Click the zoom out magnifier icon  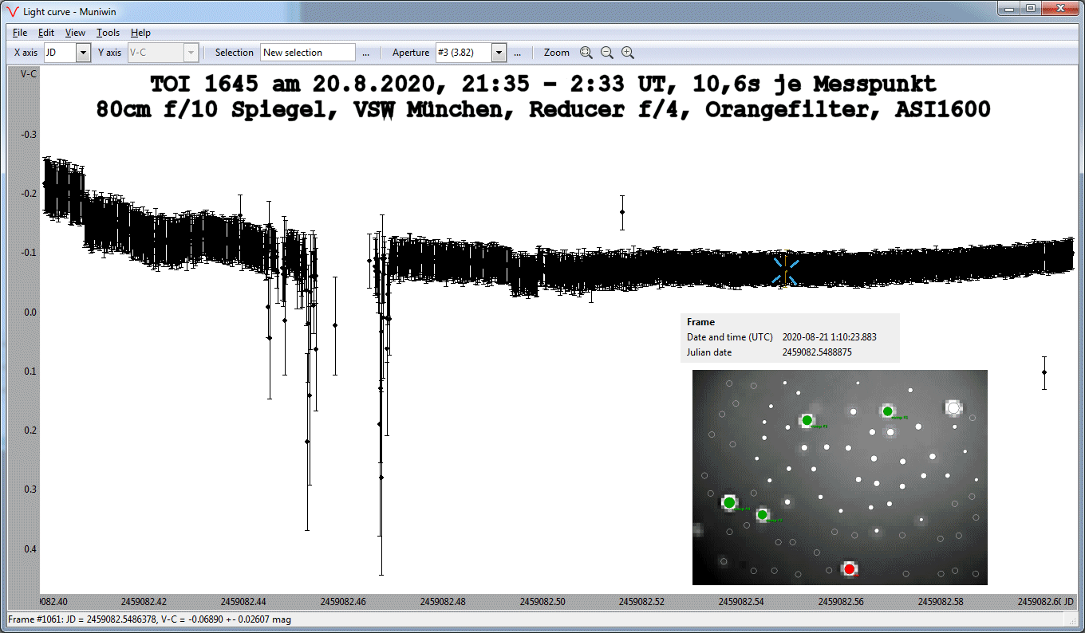pos(606,53)
